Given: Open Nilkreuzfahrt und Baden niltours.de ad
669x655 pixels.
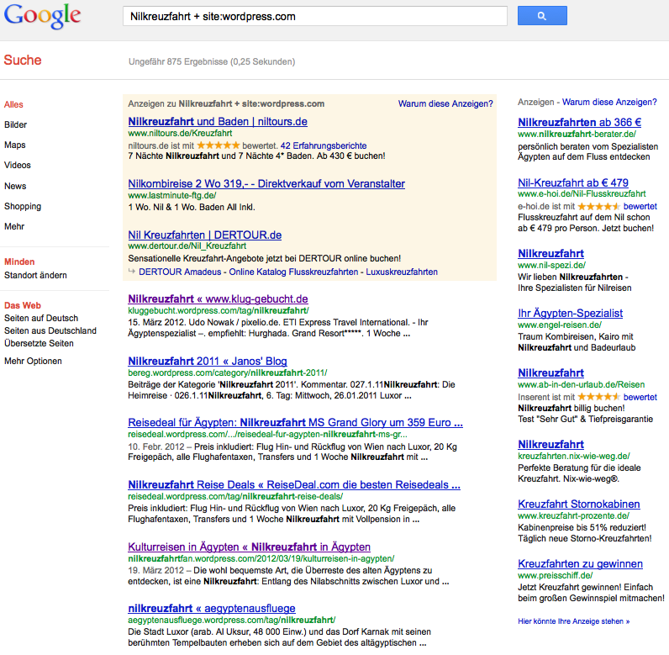Looking at the screenshot, I should point(218,122).
